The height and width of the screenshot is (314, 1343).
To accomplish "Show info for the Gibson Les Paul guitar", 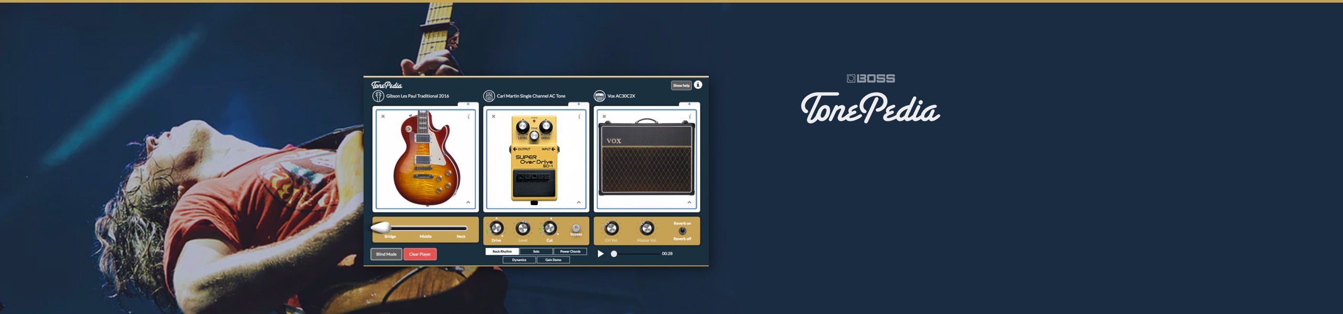I will [x=468, y=116].
